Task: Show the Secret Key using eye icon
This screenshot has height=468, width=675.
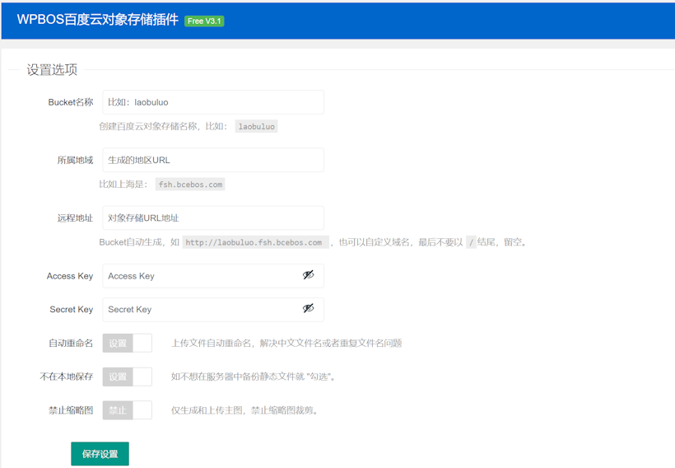Action: 308,308
